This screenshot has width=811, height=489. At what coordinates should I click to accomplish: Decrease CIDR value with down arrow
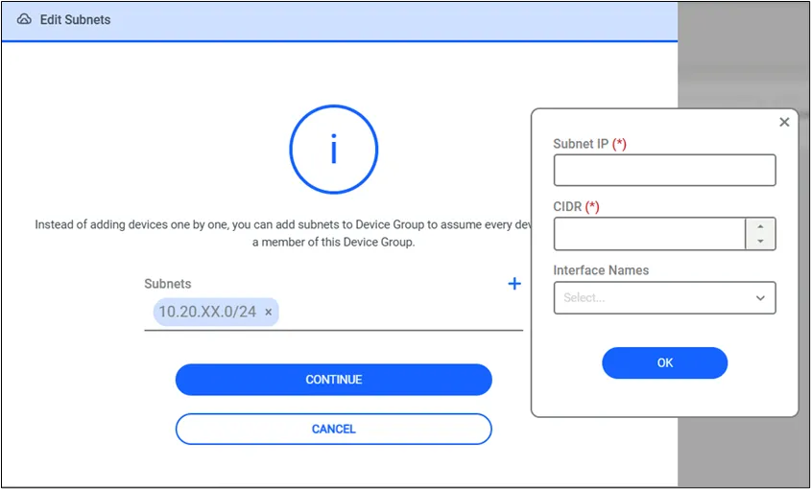760,242
